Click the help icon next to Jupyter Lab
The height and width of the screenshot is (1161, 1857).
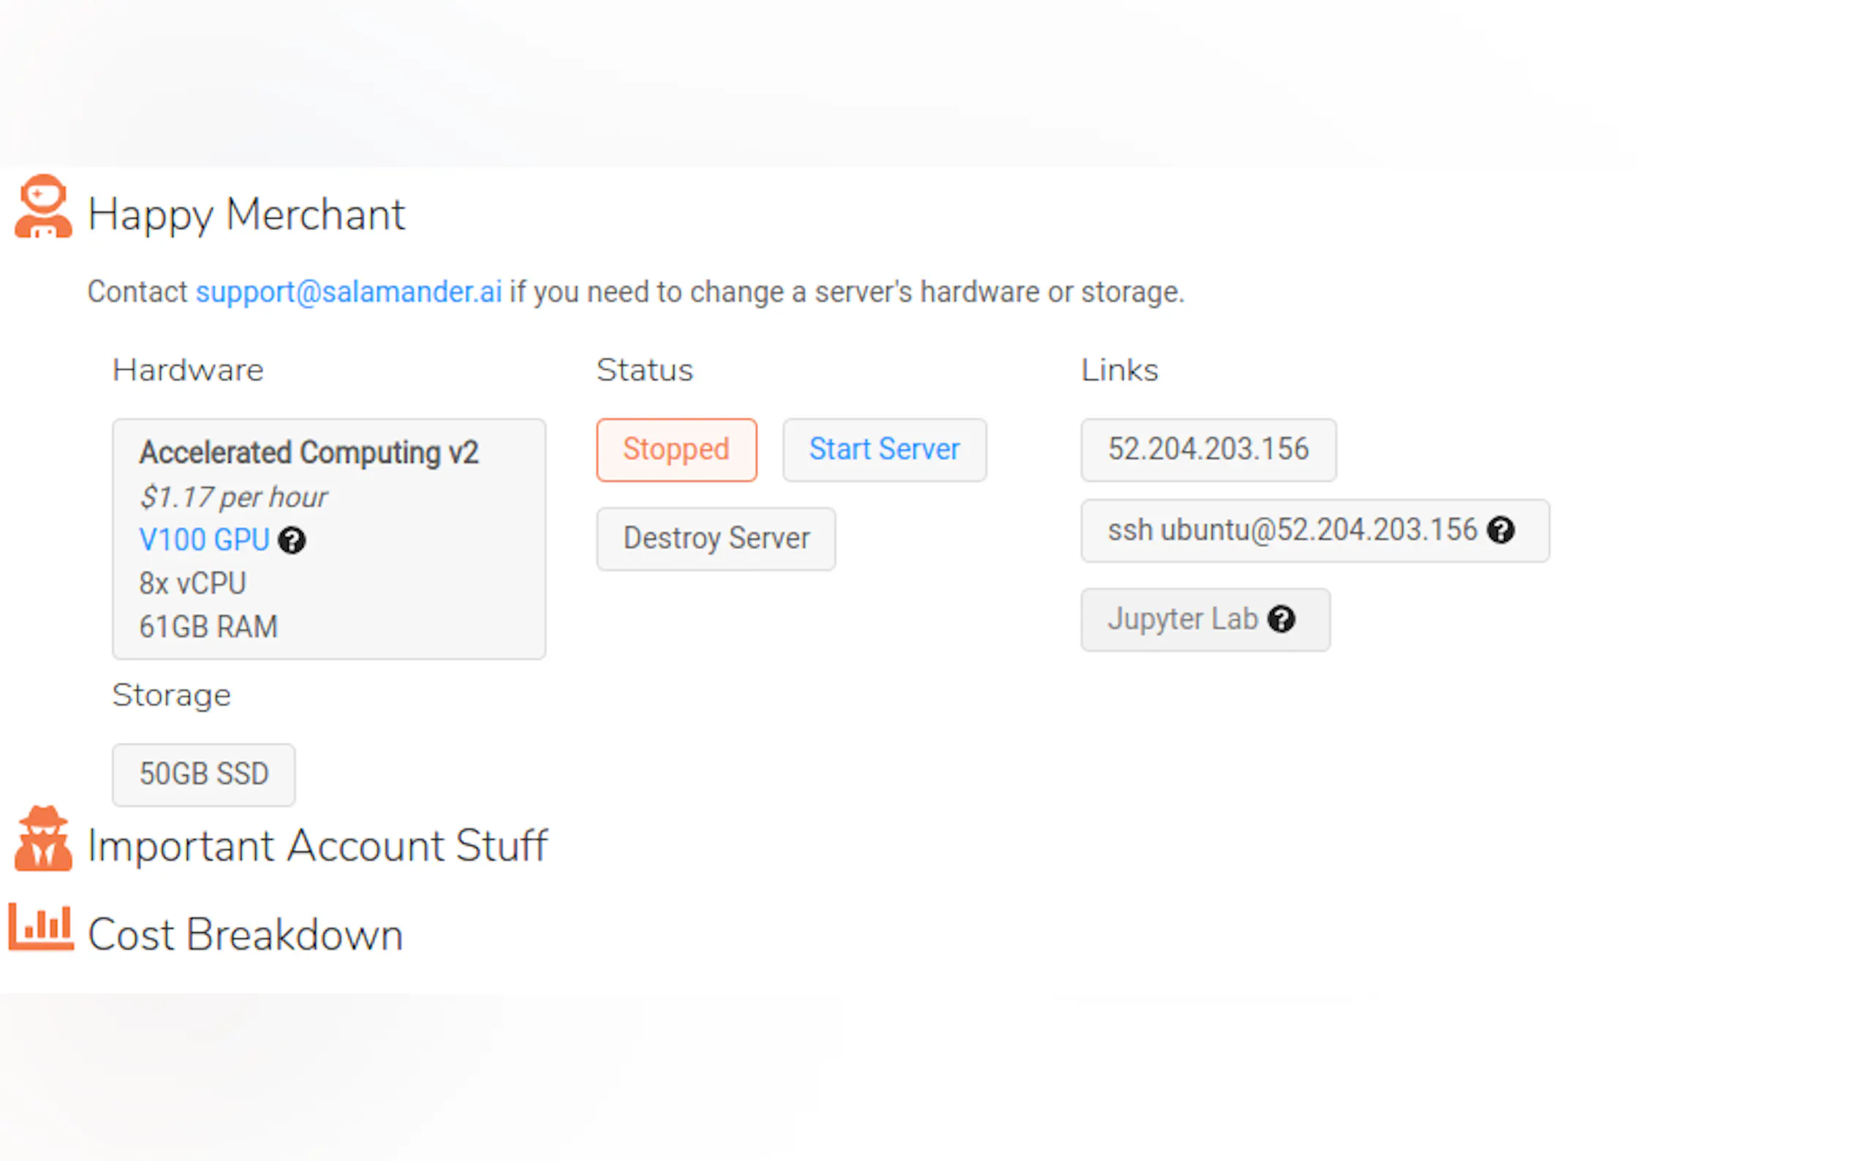coord(1280,619)
